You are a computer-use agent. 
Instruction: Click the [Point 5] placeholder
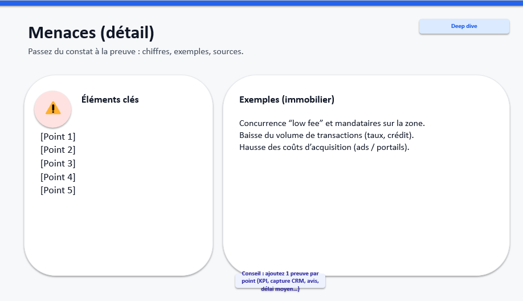[x=58, y=190]
